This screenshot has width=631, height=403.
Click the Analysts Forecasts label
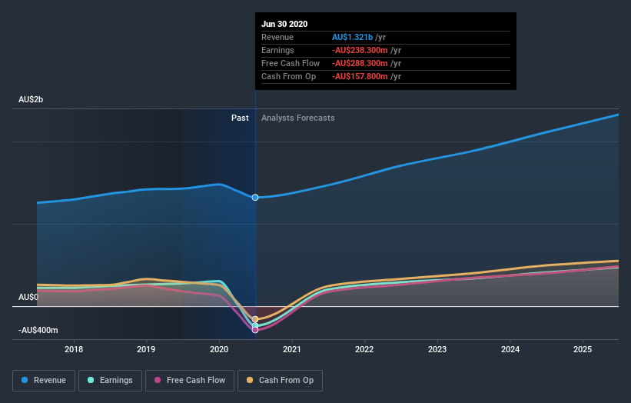point(297,118)
